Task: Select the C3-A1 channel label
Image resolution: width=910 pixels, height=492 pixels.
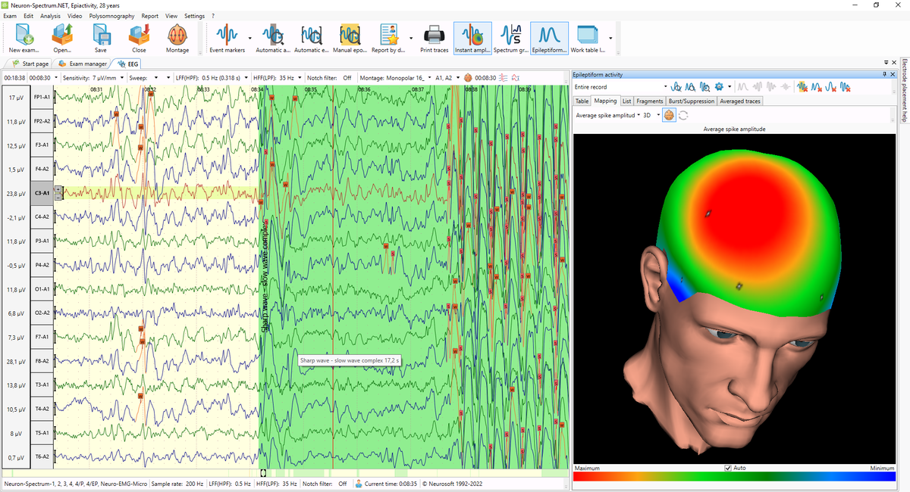Action: pyautogui.click(x=42, y=193)
